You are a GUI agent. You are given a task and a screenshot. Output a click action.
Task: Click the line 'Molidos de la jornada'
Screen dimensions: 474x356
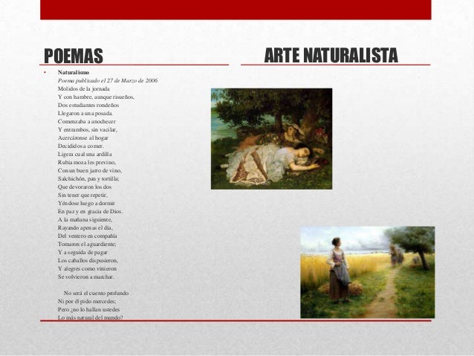pos(84,88)
